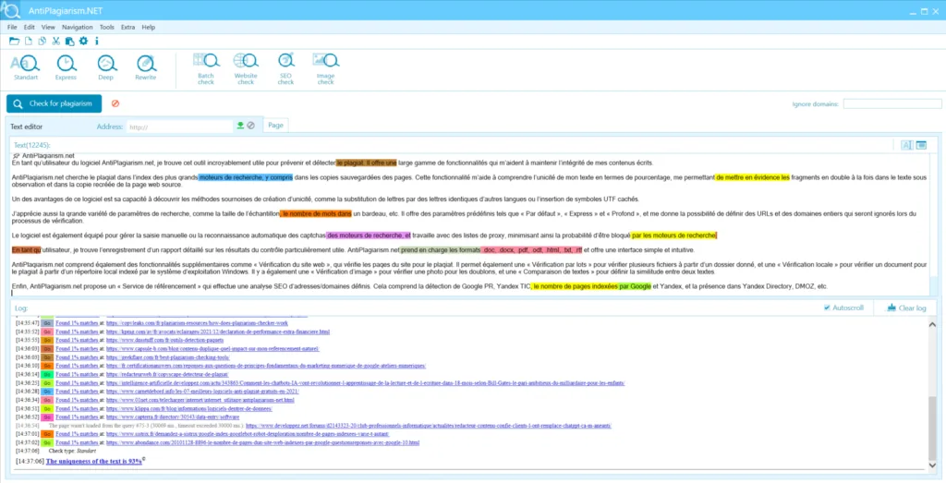The width and height of the screenshot is (946, 483).
Task: Click the log panel vertical scrollbar
Action: coord(933,394)
